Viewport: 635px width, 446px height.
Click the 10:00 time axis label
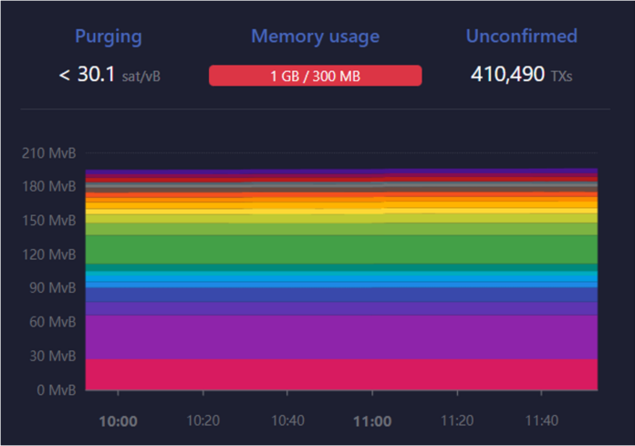click(118, 421)
